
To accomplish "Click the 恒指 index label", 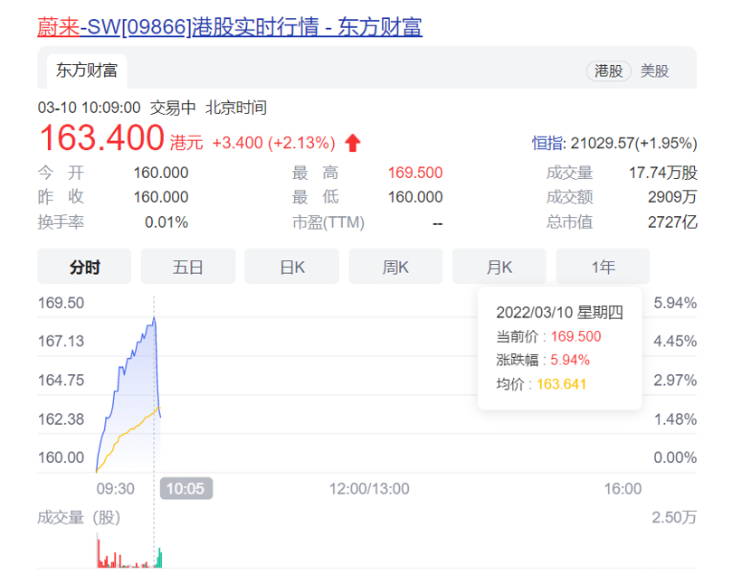I will point(548,143).
